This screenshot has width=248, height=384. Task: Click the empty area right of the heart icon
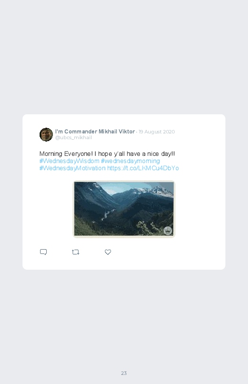(x=166, y=252)
